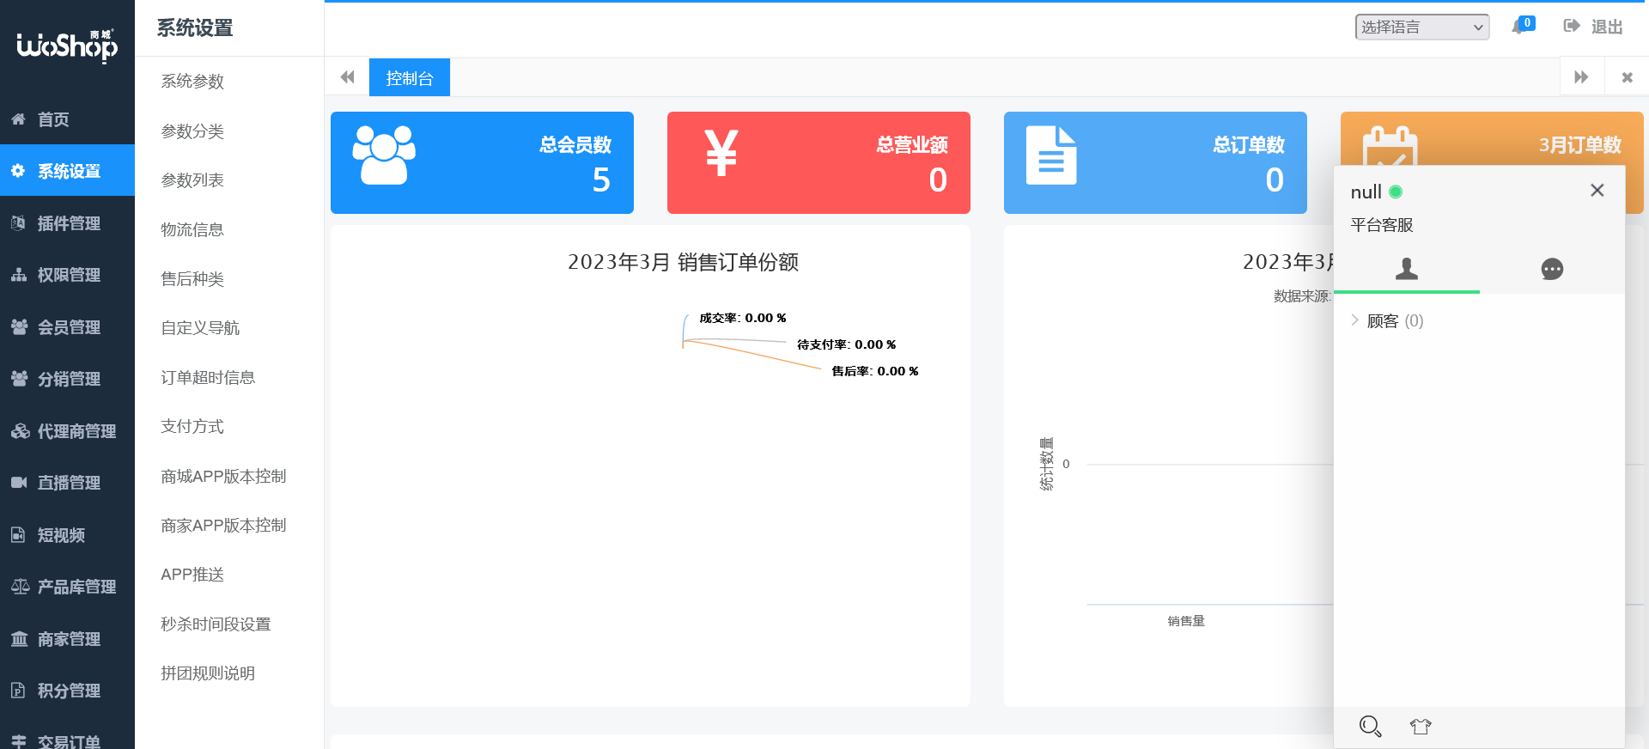Switch to the chat messages bubble tab
The height and width of the screenshot is (749, 1649).
click(x=1552, y=269)
